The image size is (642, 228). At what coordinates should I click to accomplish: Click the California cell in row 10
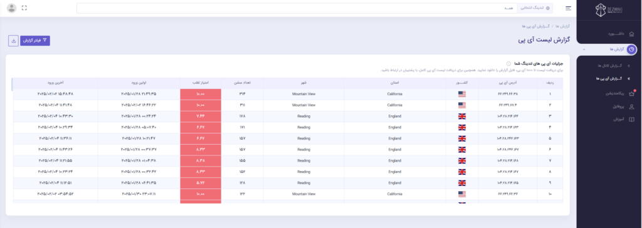[395, 194]
